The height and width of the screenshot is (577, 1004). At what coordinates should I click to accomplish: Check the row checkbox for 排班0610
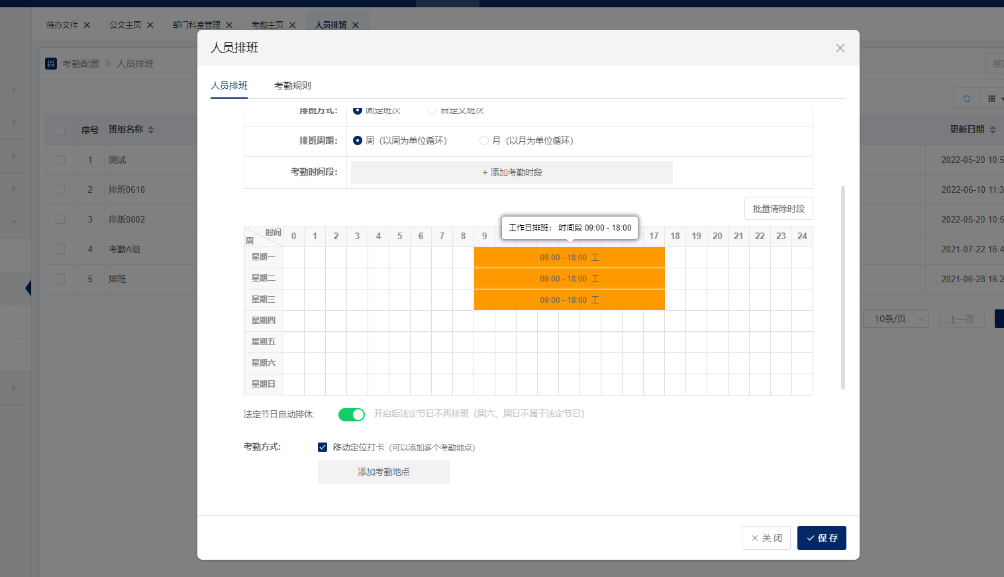pyautogui.click(x=60, y=189)
